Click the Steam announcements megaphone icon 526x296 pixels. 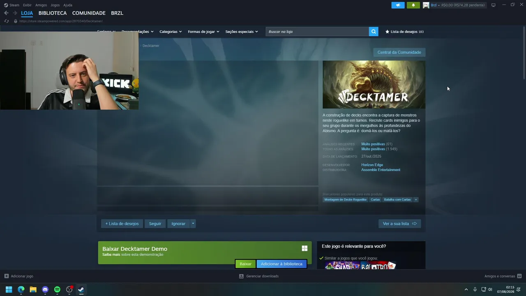click(x=398, y=5)
